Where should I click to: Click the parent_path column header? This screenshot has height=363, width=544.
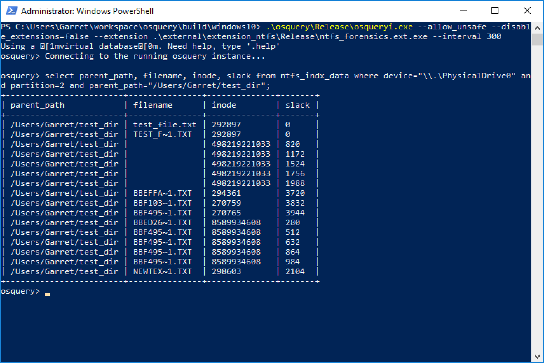coord(38,105)
